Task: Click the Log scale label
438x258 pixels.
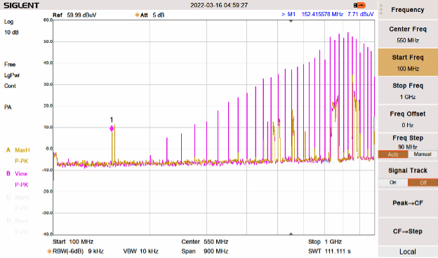Action: [8, 22]
